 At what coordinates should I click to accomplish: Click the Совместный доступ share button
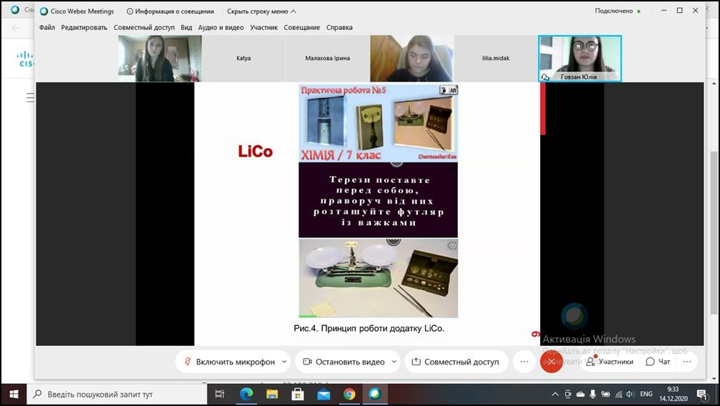[x=456, y=362]
